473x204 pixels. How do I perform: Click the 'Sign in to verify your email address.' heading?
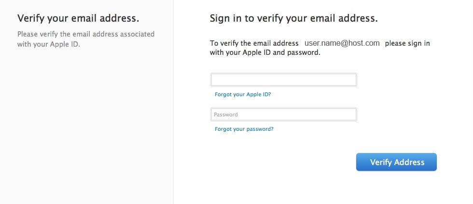coord(294,19)
